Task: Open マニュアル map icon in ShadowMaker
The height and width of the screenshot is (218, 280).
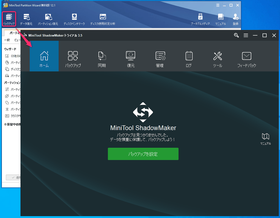Action: [x=265, y=139]
